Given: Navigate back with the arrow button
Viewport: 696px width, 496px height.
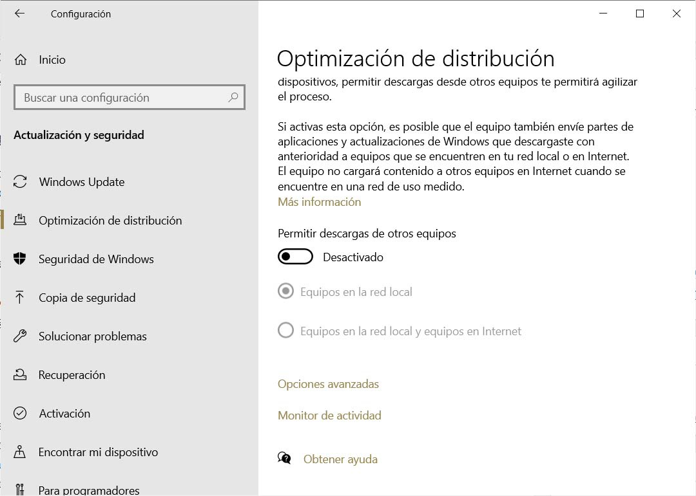Looking at the screenshot, I should (19, 13).
